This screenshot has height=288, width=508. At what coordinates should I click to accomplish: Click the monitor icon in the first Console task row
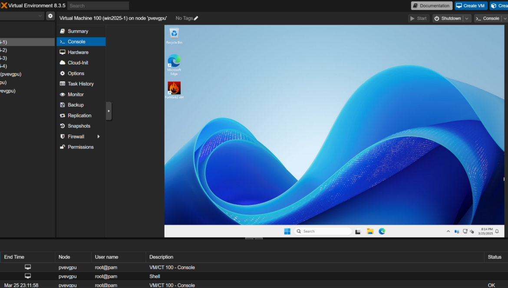[x=28, y=267]
